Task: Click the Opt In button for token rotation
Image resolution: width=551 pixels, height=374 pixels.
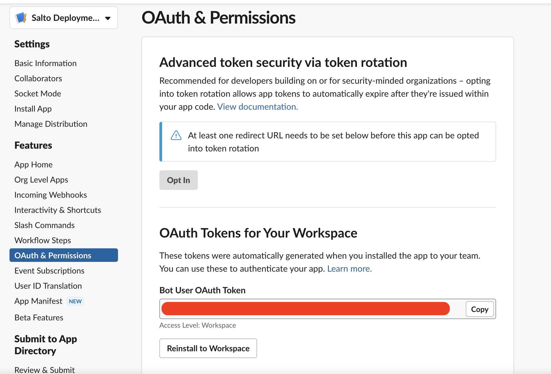Action: pyautogui.click(x=178, y=180)
